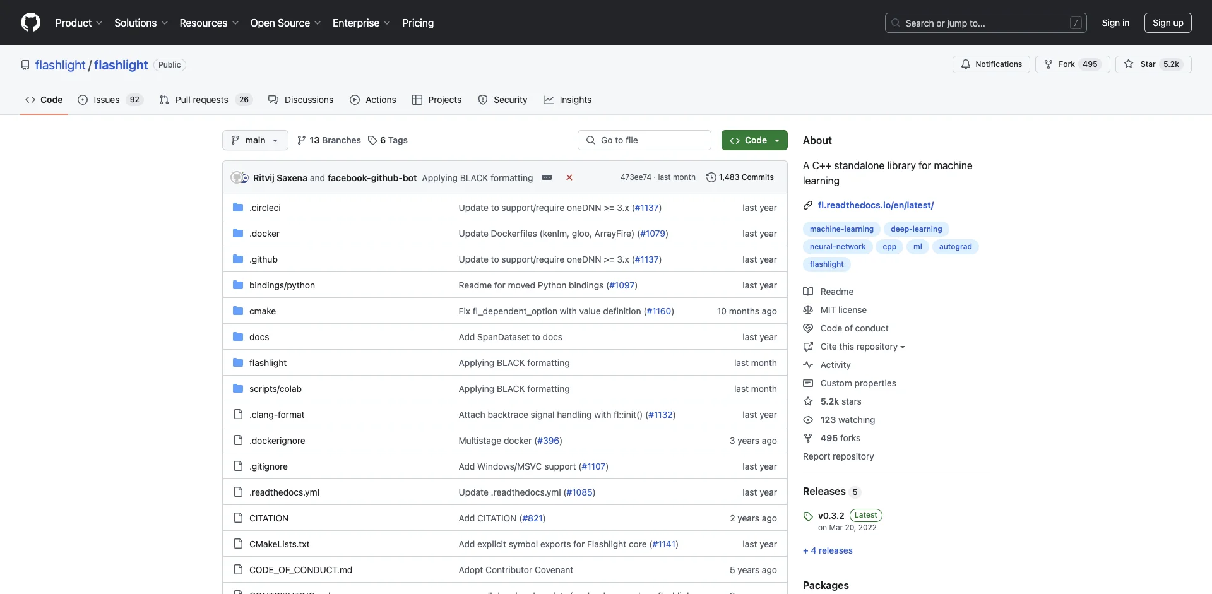Click the Code of conduct heart icon
1212x594 pixels.
pyautogui.click(x=808, y=328)
